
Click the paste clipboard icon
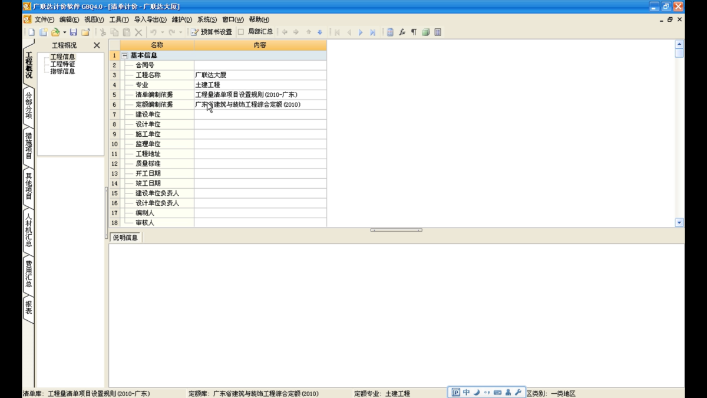(126, 32)
